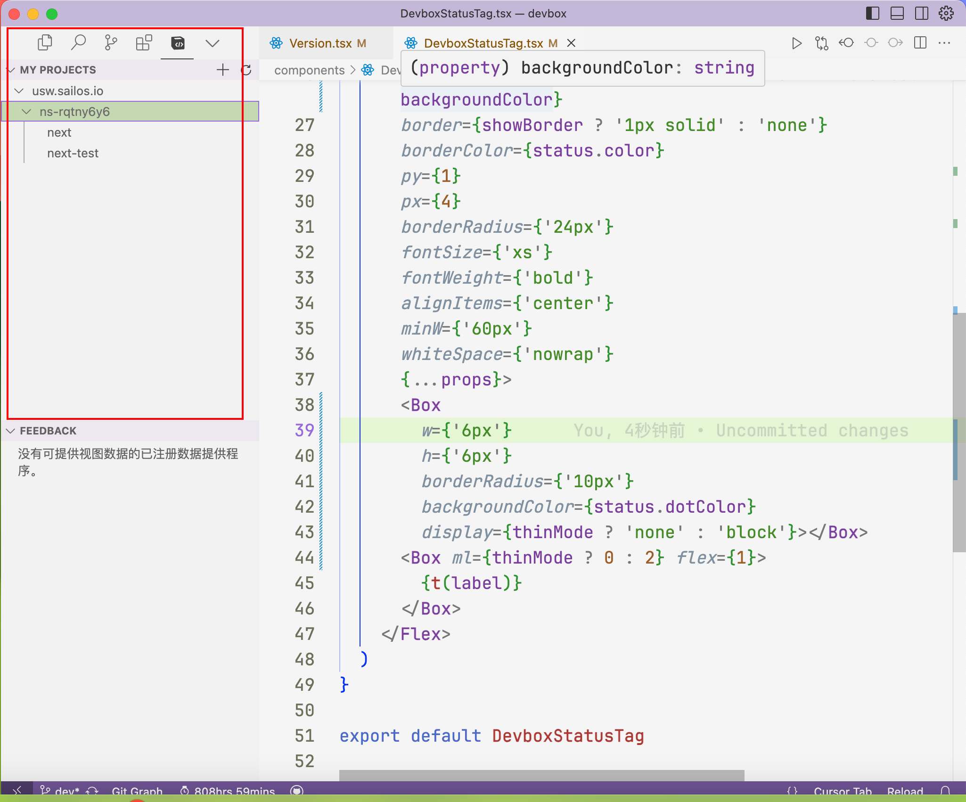Open Git Graph from status bar
966x802 pixels.
click(137, 791)
